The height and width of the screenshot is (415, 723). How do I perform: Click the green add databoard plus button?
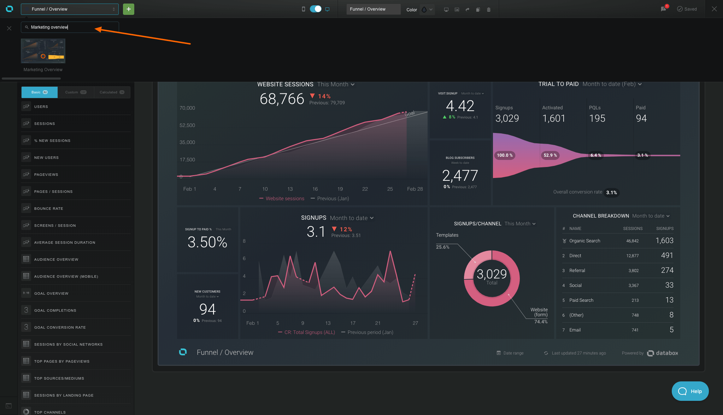129,9
